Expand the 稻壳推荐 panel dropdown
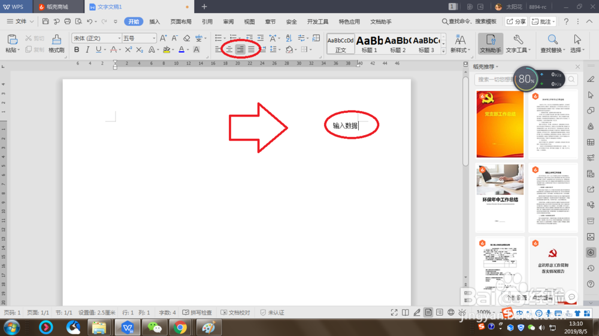This screenshot has height=336, width=599. point(497,67)
